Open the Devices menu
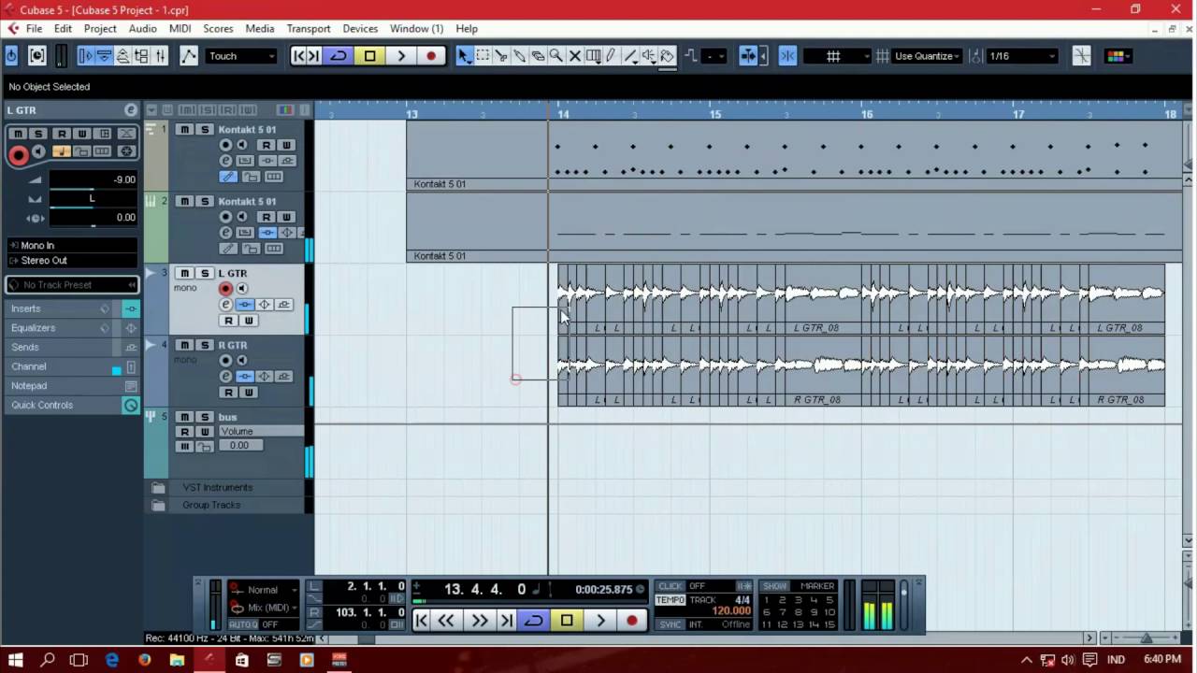This screenshot has width=1197, height=673. pos(360,29)
